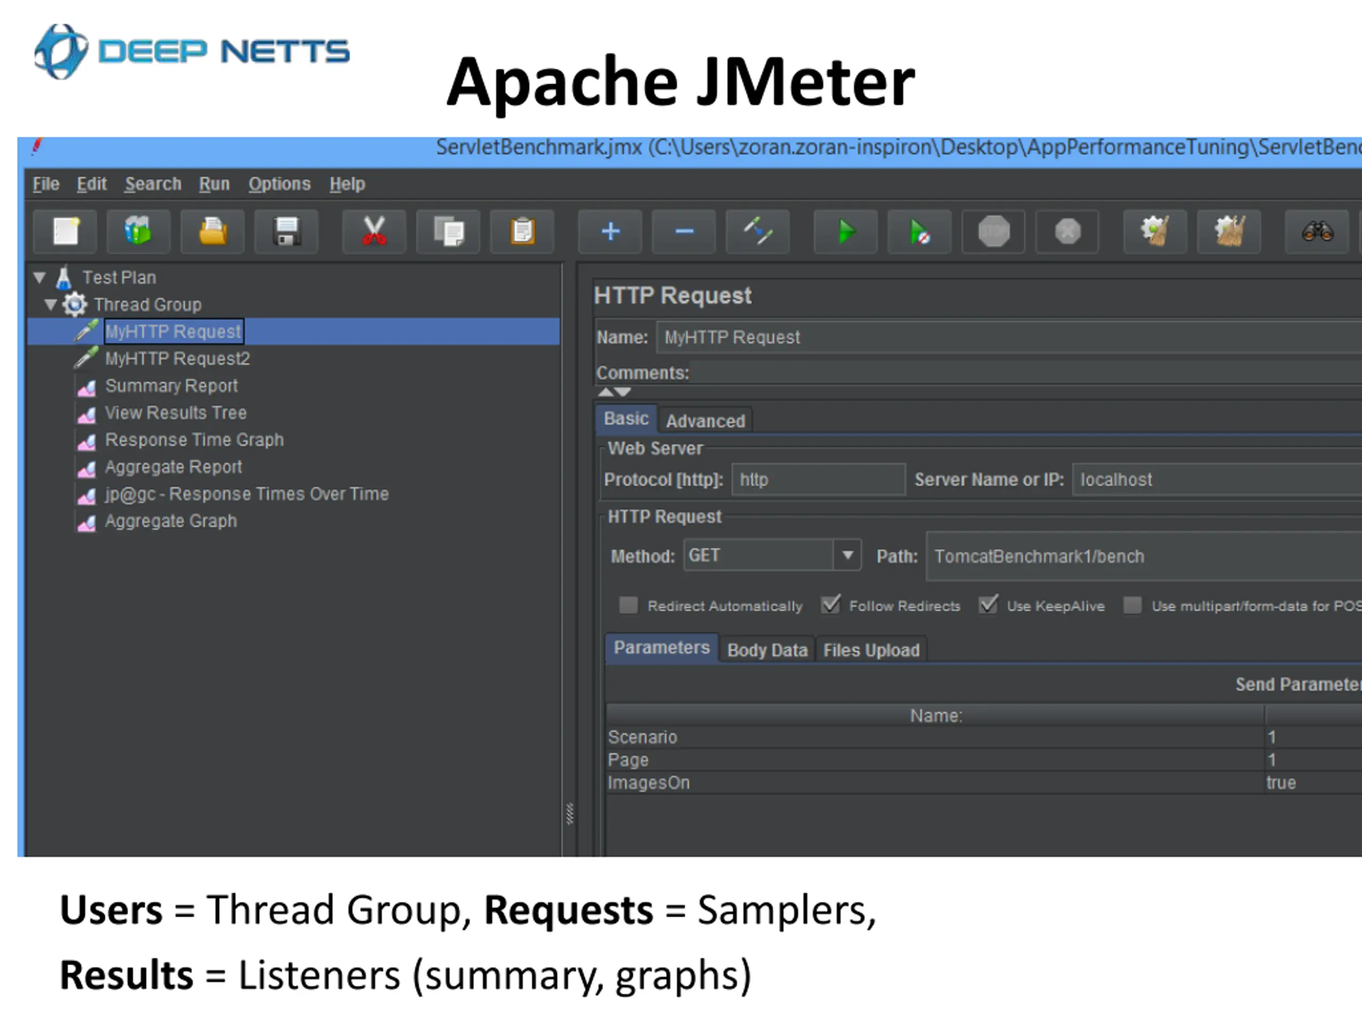
Task: Select Response Time Graph listener
Action: 195,440
